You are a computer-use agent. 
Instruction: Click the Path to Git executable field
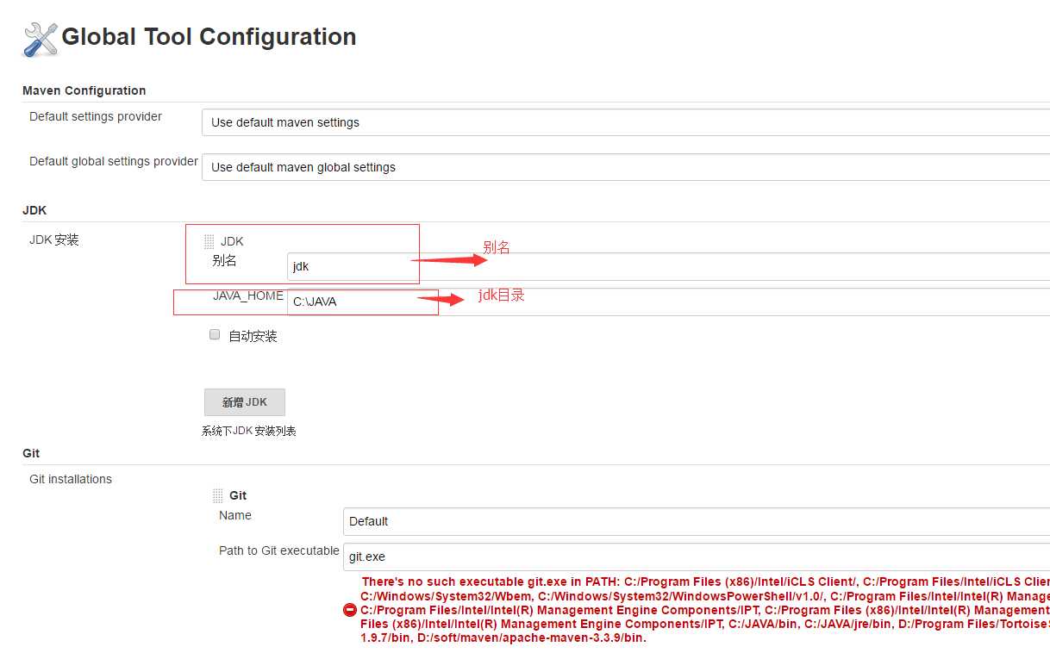tap(696, 557)
